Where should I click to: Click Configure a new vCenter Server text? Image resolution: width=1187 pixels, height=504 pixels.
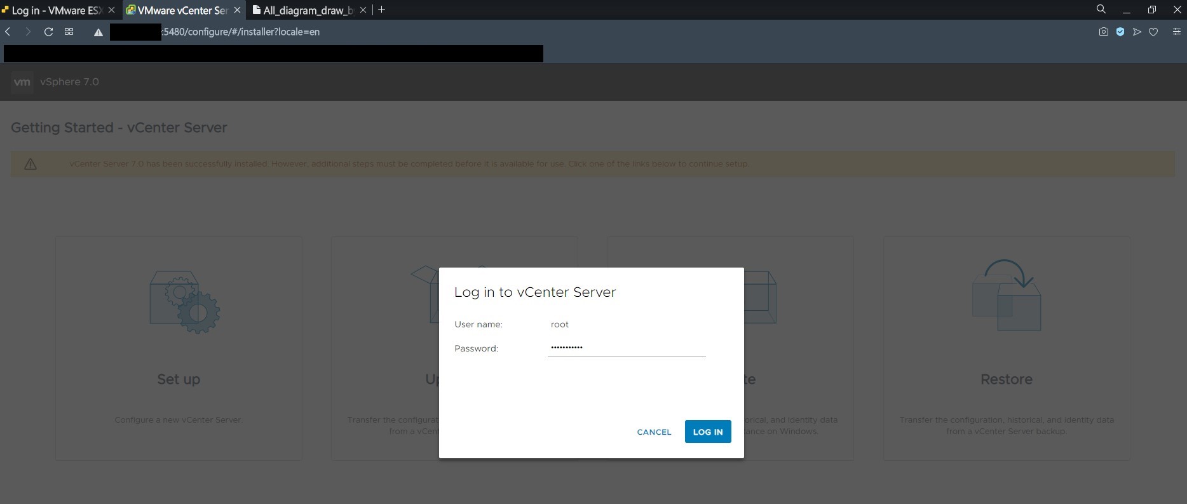(179, 420)
